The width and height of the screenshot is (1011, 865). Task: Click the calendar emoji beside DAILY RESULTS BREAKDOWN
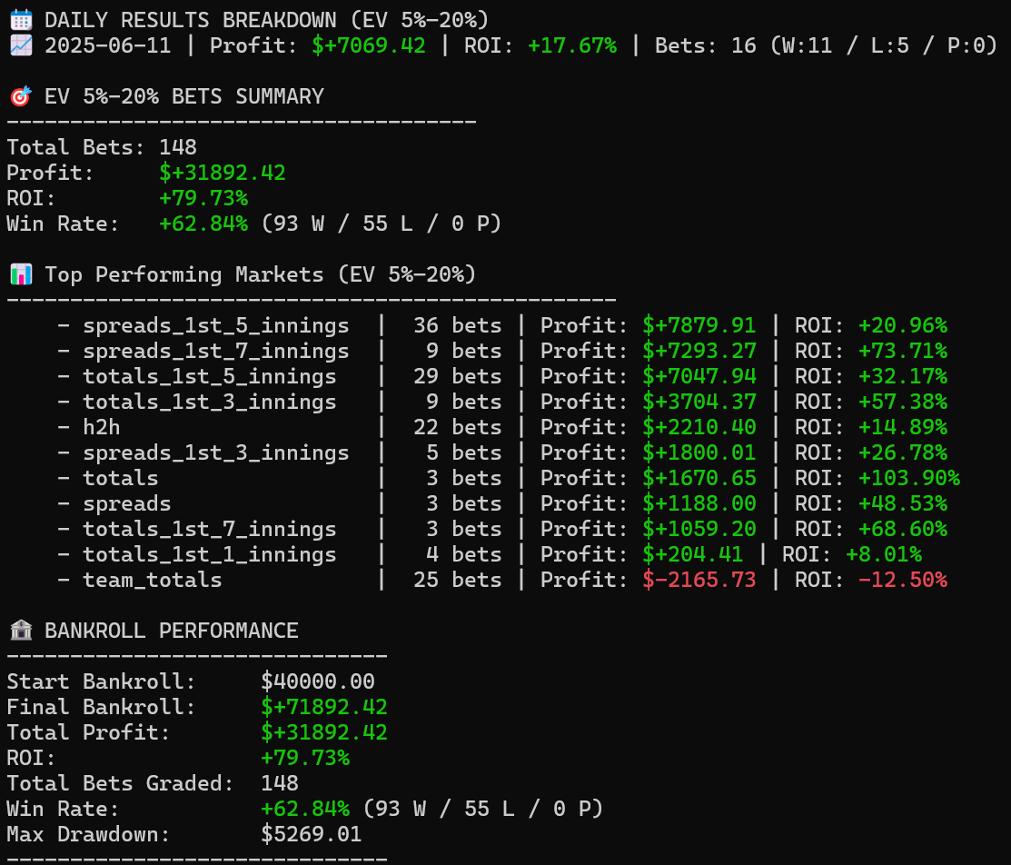coord(21,20)
